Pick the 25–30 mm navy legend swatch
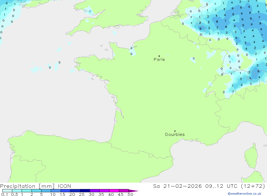 pyautogui.click(x=85, y=191)
